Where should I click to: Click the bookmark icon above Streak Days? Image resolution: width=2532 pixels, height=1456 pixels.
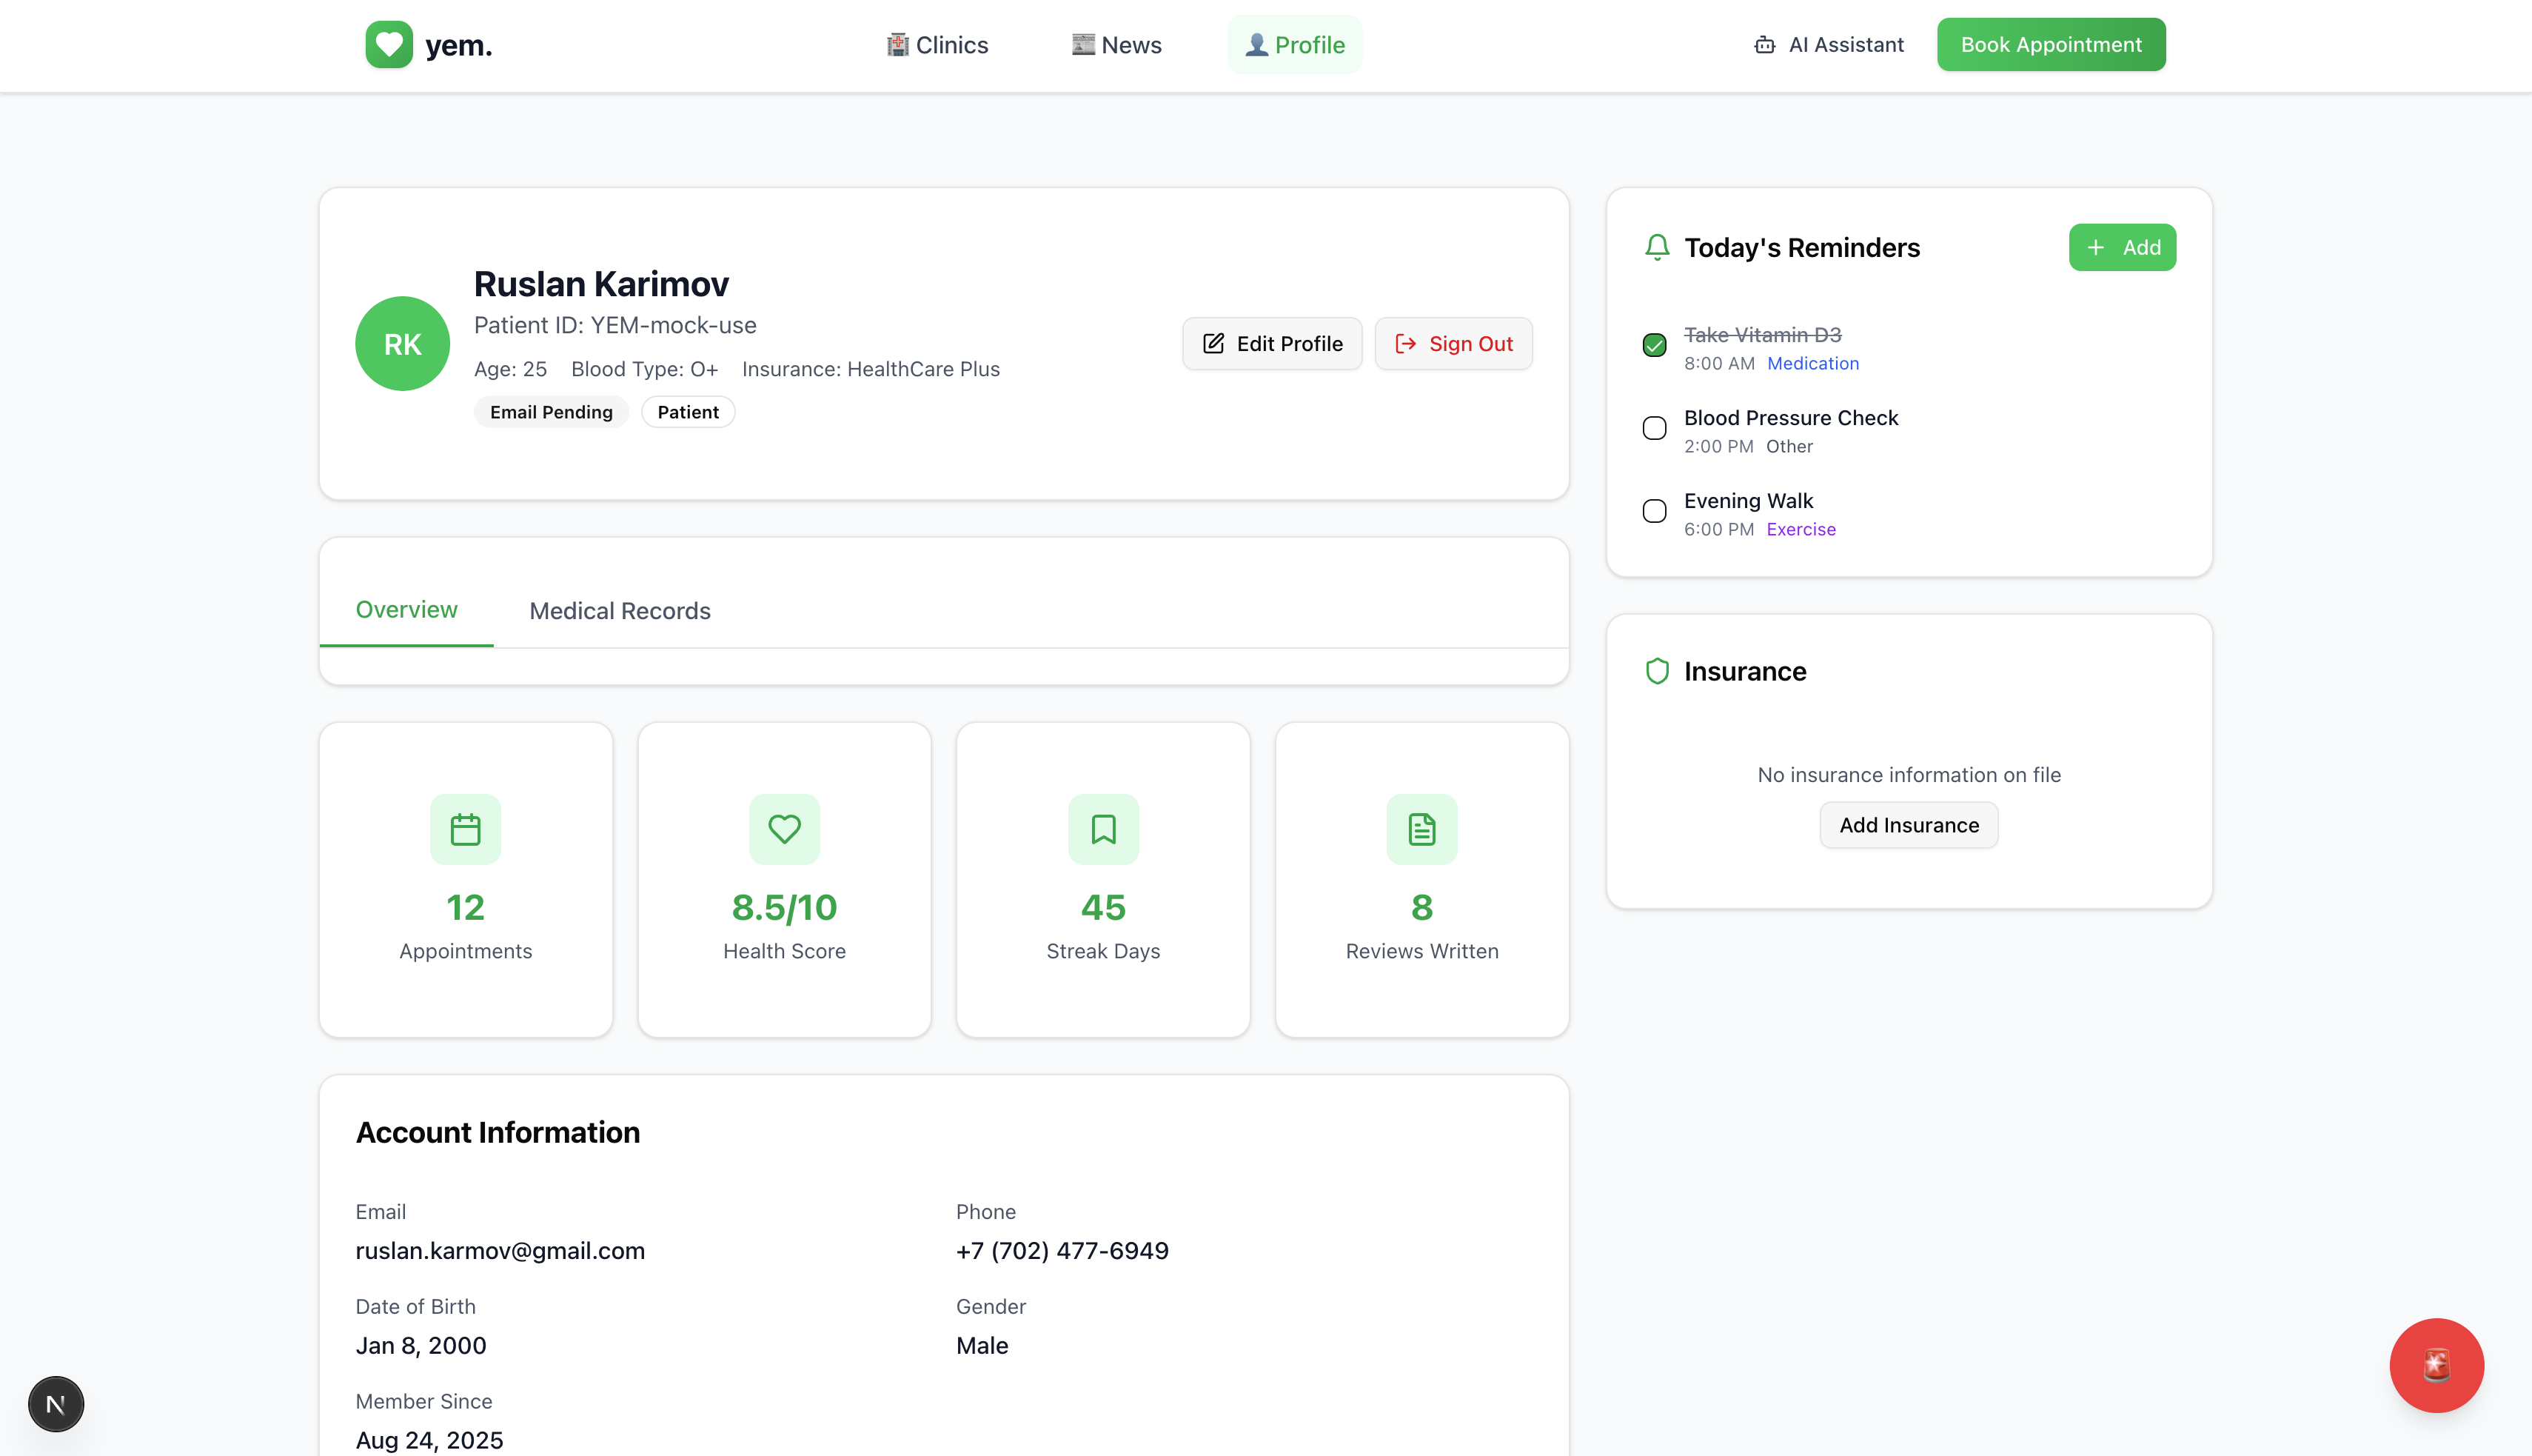point(1102,829)
